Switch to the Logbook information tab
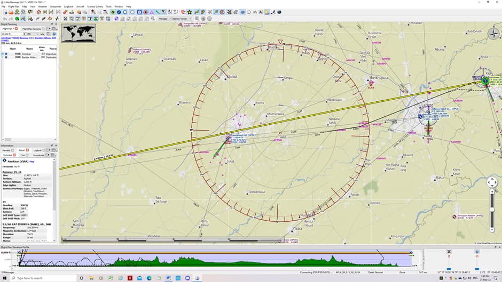The width and height of the screenshot is (502, 282). (39, 150)
